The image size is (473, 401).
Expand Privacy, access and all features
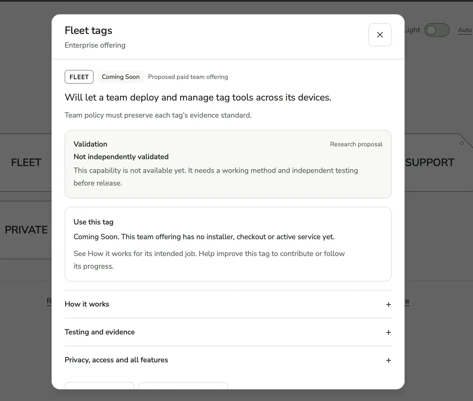coord(228,360)
